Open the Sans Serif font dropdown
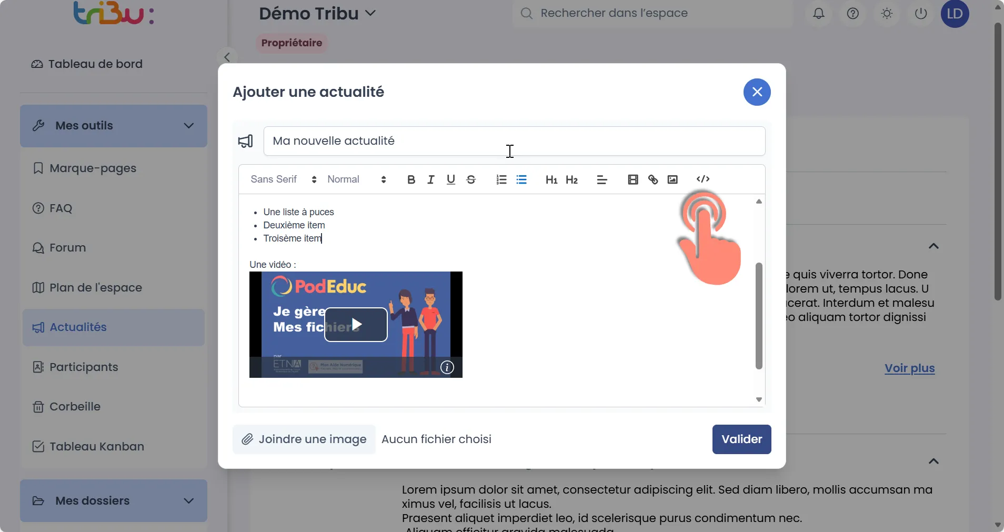 [x=284, y=179]
